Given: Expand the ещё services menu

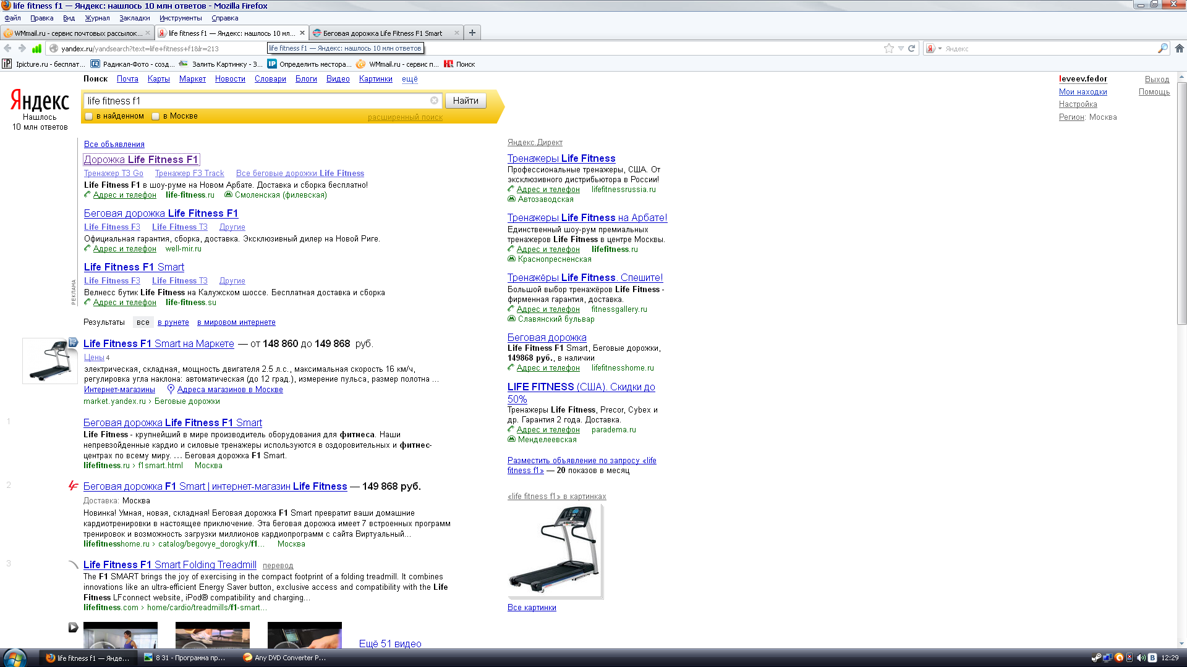Looking at the screenshot, I should [410, 79].
